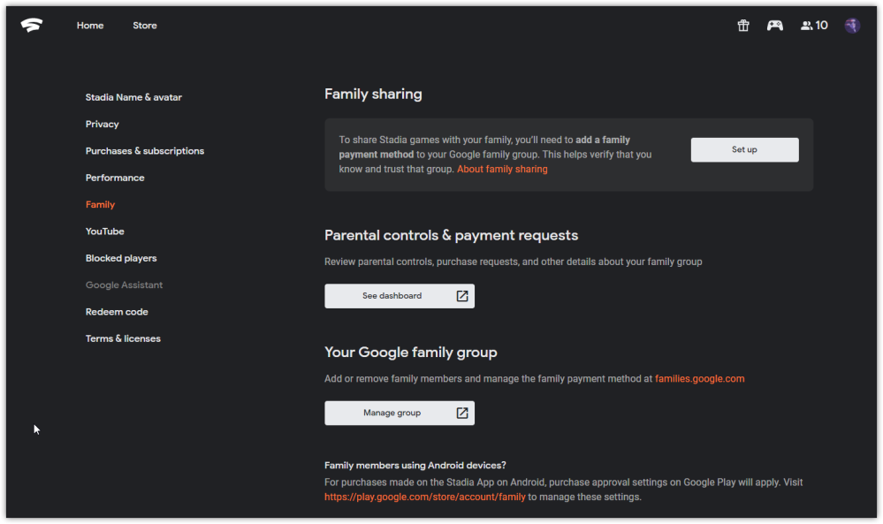Open the gift redeem icon

(743, 26)
